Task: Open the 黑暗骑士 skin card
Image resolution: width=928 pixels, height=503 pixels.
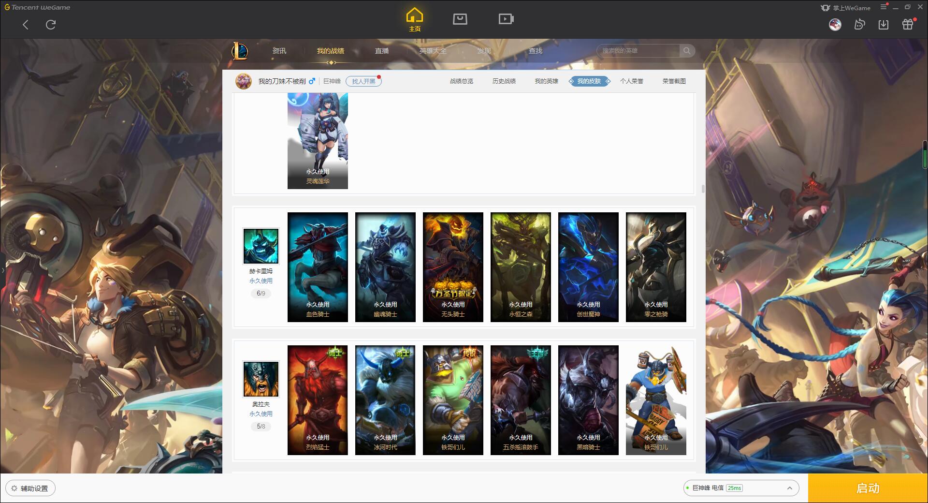Action: click(588, 400)
